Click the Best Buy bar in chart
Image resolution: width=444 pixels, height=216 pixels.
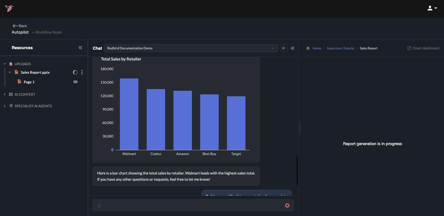209,122
